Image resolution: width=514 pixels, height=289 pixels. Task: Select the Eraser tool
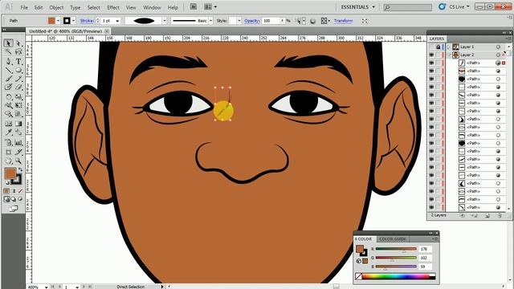[x=18, y=88]
